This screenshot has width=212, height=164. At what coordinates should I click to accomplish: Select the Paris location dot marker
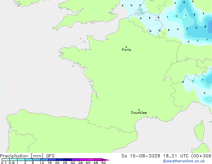pyautogui.click(x=126, y=47)
